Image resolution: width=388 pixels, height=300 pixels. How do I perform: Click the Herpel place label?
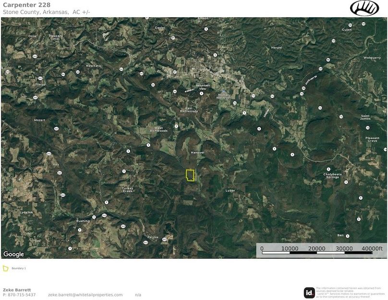[x=277, y=48]
